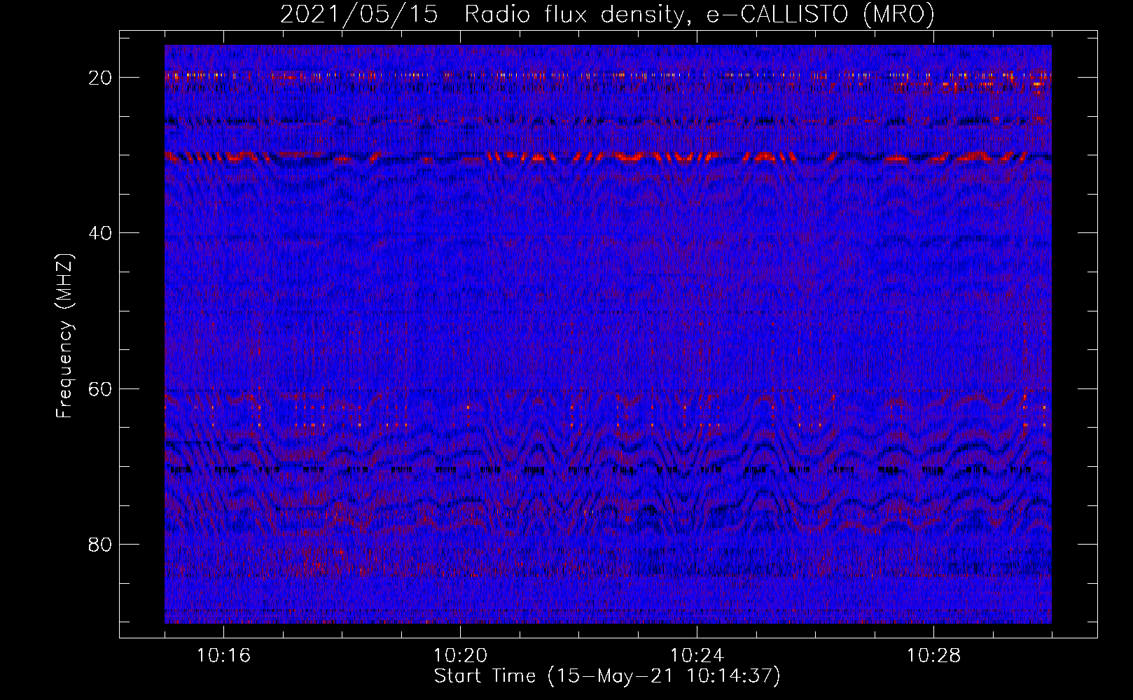This screenshot has height=700, width=1133.
Task: Click the '80' frequency tick label
Action: (x=100, y=545)
